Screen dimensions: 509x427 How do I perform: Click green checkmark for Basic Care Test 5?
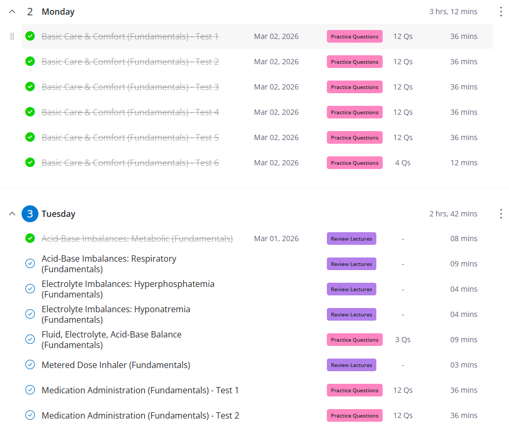coord(30,137)
